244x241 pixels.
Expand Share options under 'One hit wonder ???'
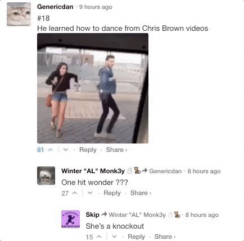click(x=141, y=193)
